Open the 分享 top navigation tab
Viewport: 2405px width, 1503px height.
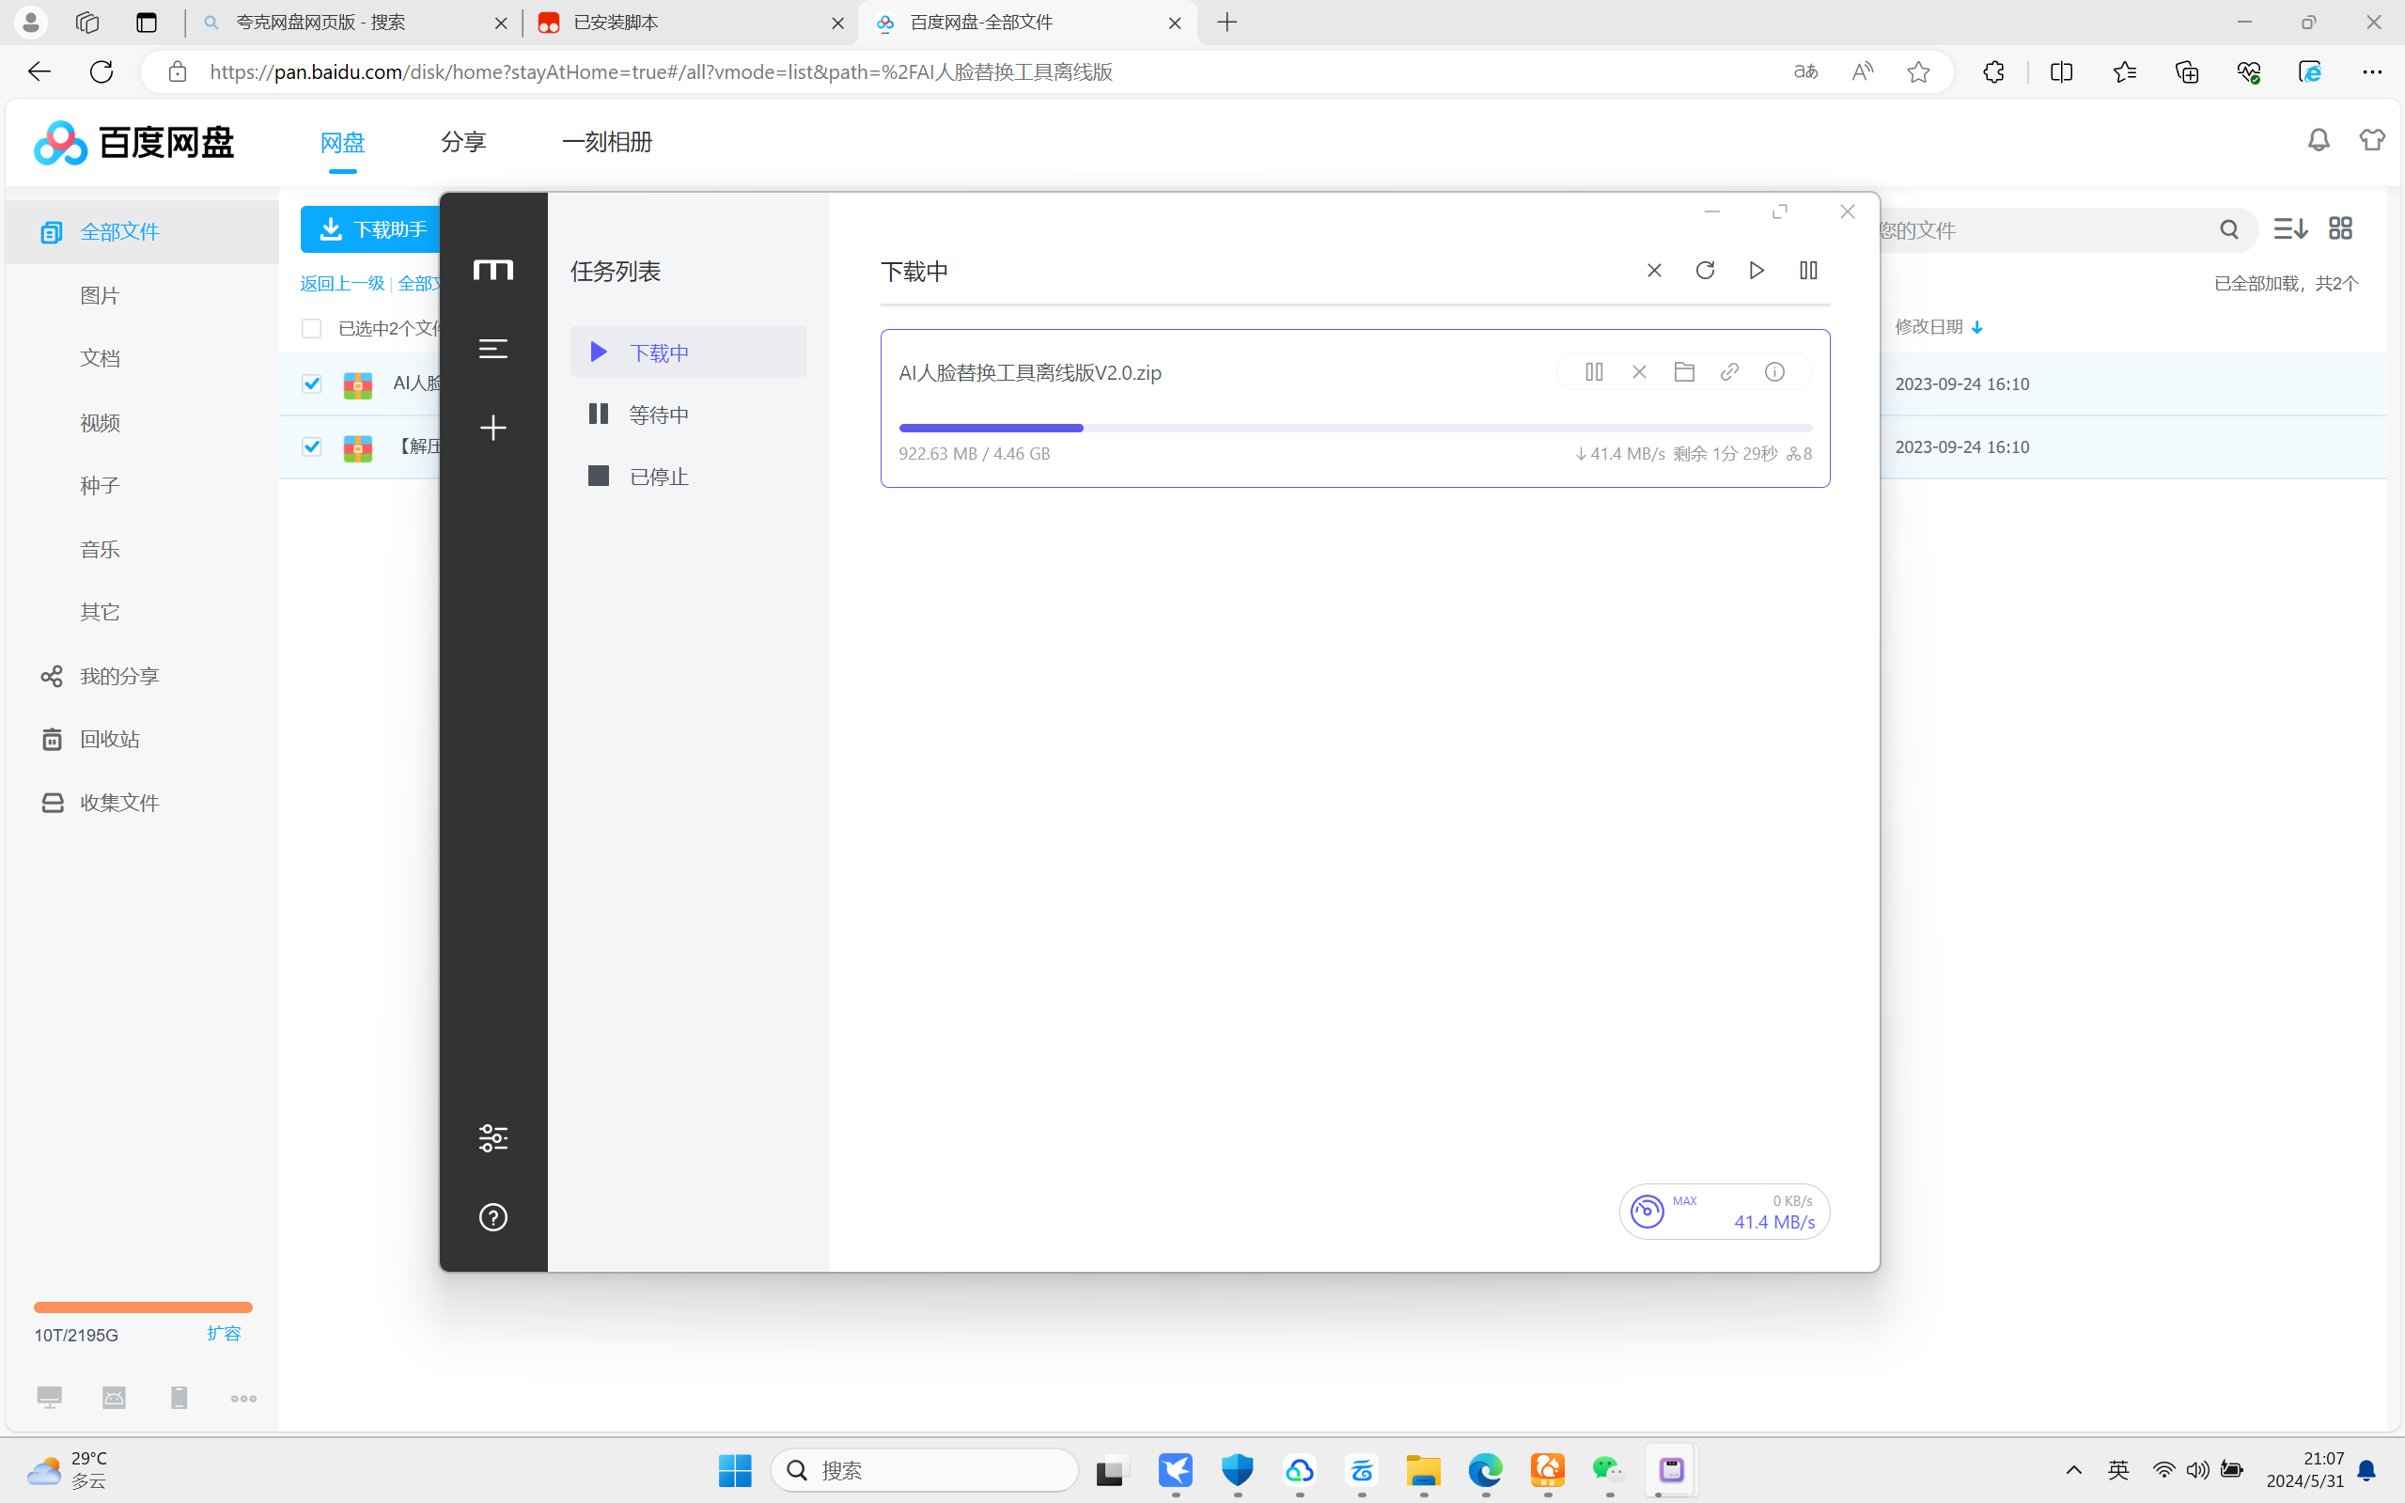pos(463,142)
